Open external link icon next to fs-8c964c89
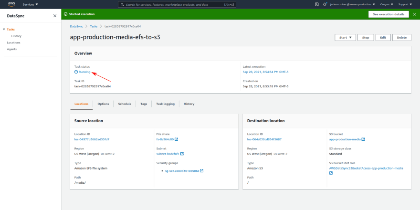420x210 pixels. tap(177, 139)
